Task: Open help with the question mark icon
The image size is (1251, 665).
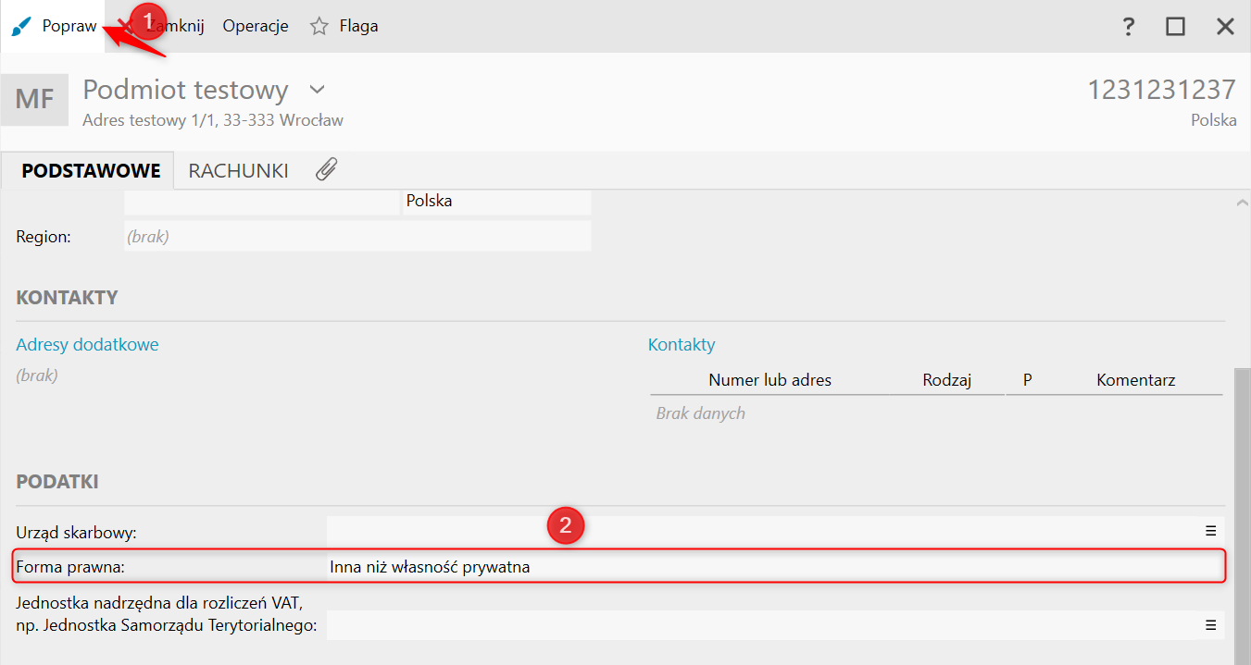Action: 1128,27
